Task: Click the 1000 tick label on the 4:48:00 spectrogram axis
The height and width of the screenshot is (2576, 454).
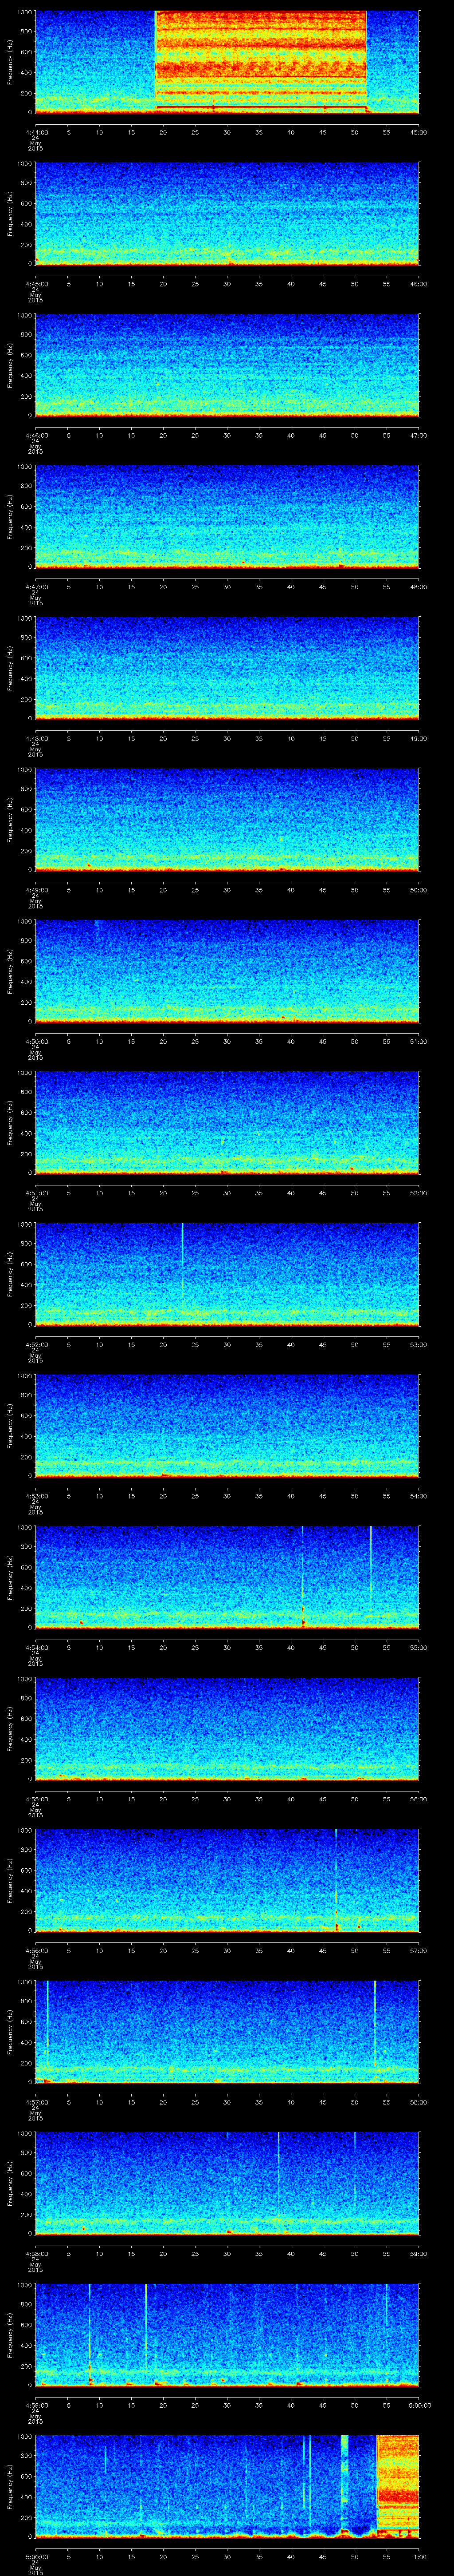Action: (x=24, y=618)
